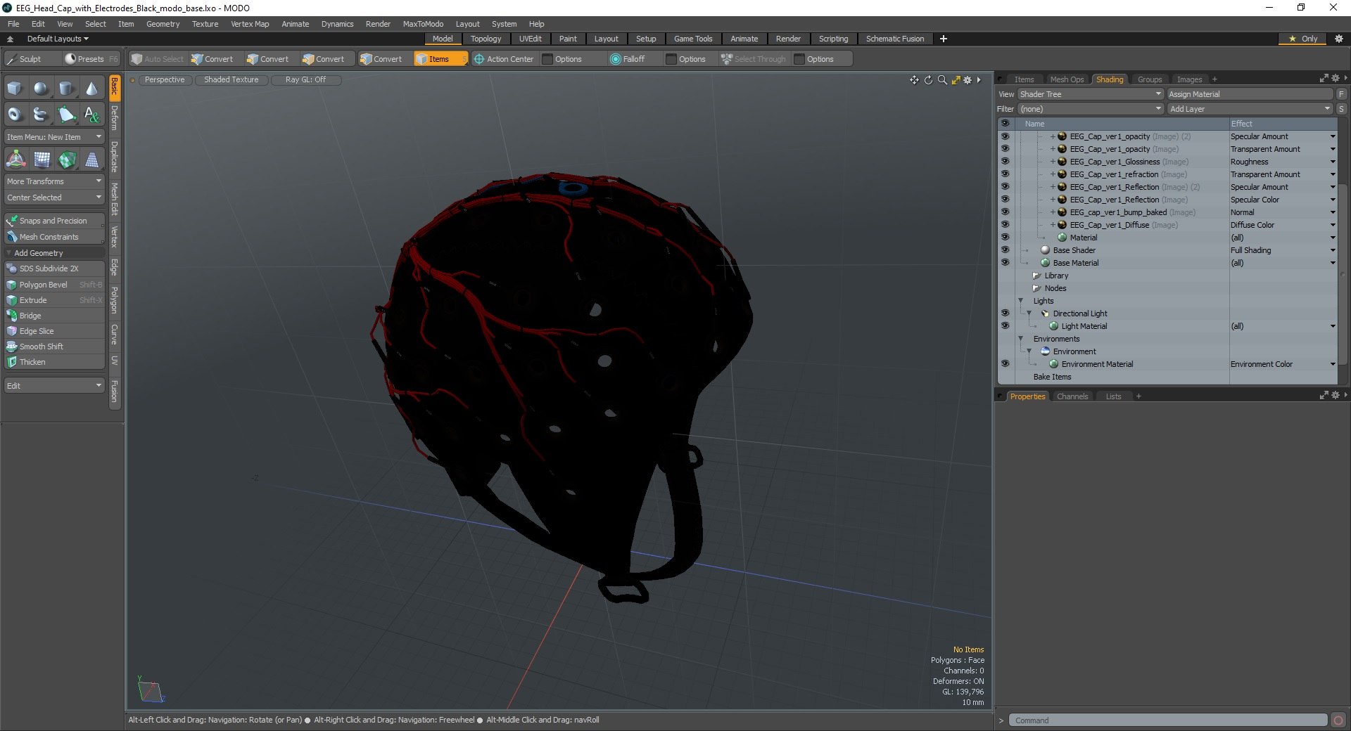Open the Add Layer dropdown

[1250, 109]
